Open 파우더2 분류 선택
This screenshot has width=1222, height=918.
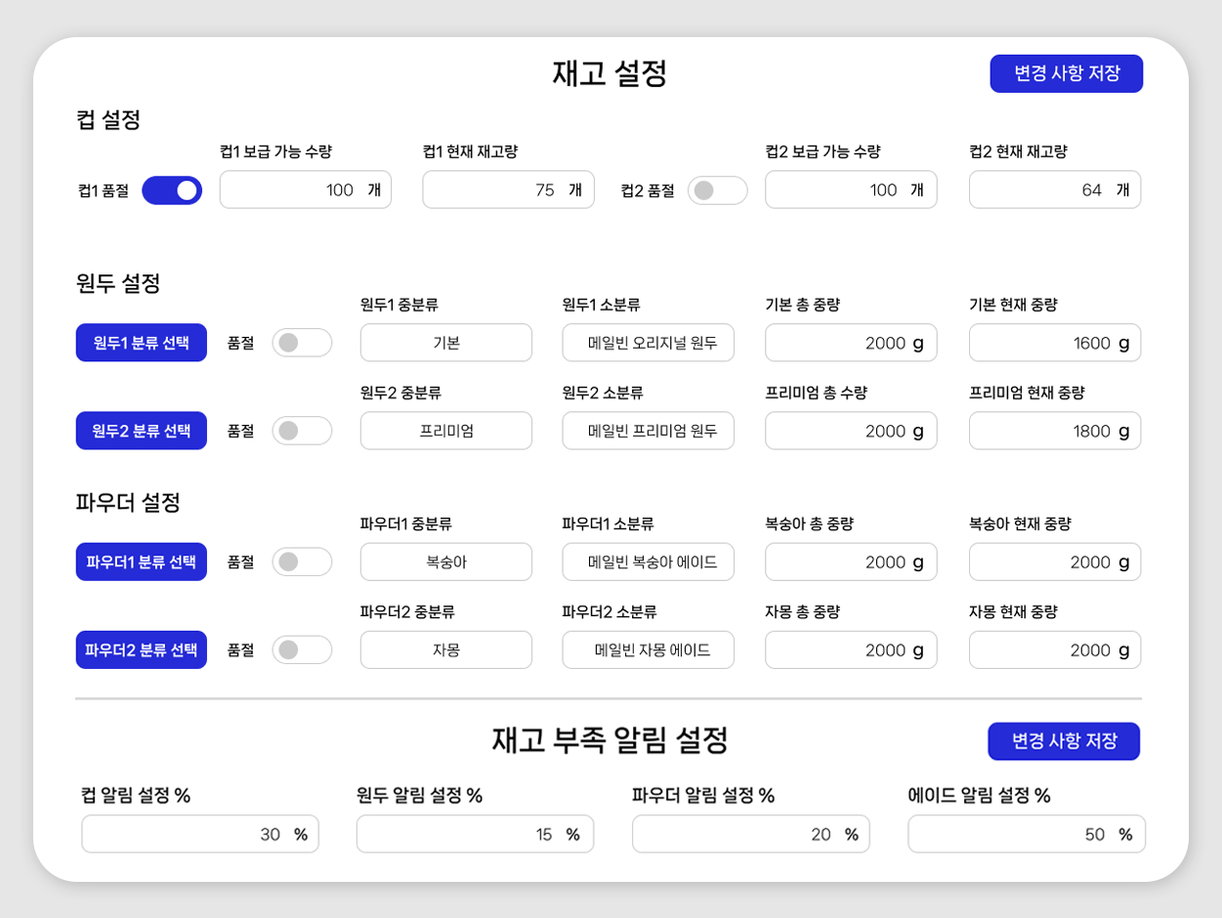[x=142, y=649]
